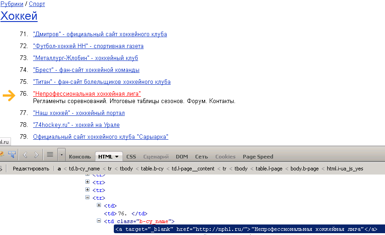Screen dimensions: 385x235
Task: Select table.b-cy in the breadcrumb path
Action: pyautogui.click(x=152, y=169)
